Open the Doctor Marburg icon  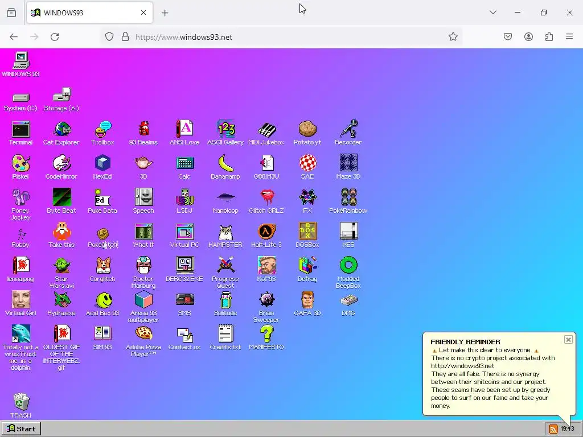(x=143, y=266)
